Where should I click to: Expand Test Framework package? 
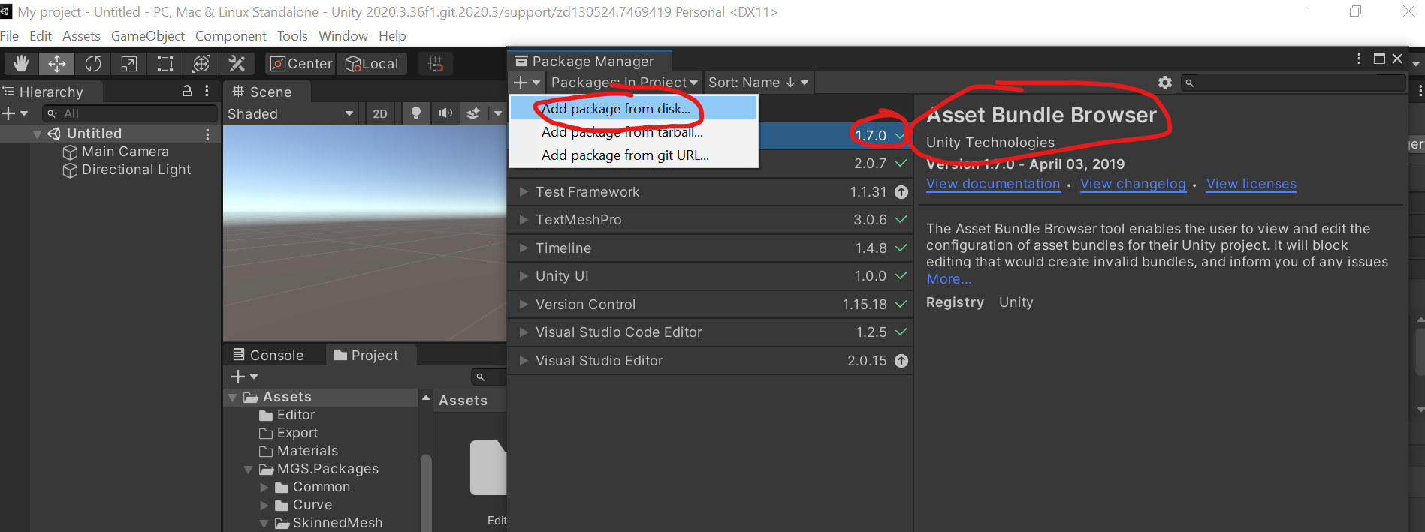pos(524,192)
